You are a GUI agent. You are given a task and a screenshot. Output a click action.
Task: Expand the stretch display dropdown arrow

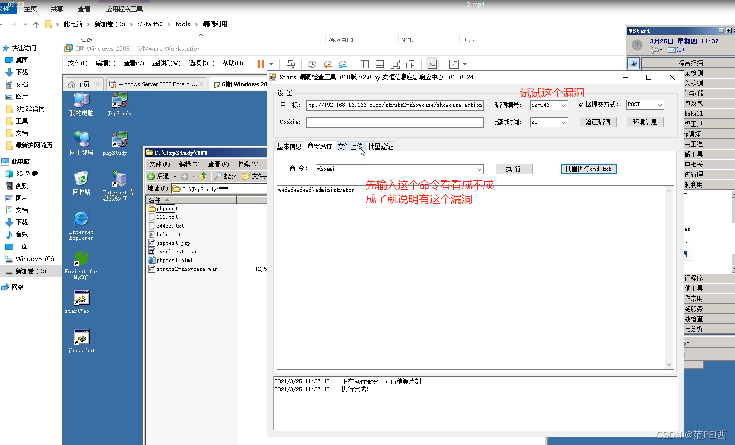465,64
